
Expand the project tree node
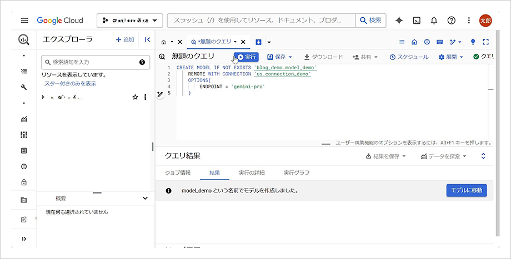pyautogui.click(x=43, y=97)
